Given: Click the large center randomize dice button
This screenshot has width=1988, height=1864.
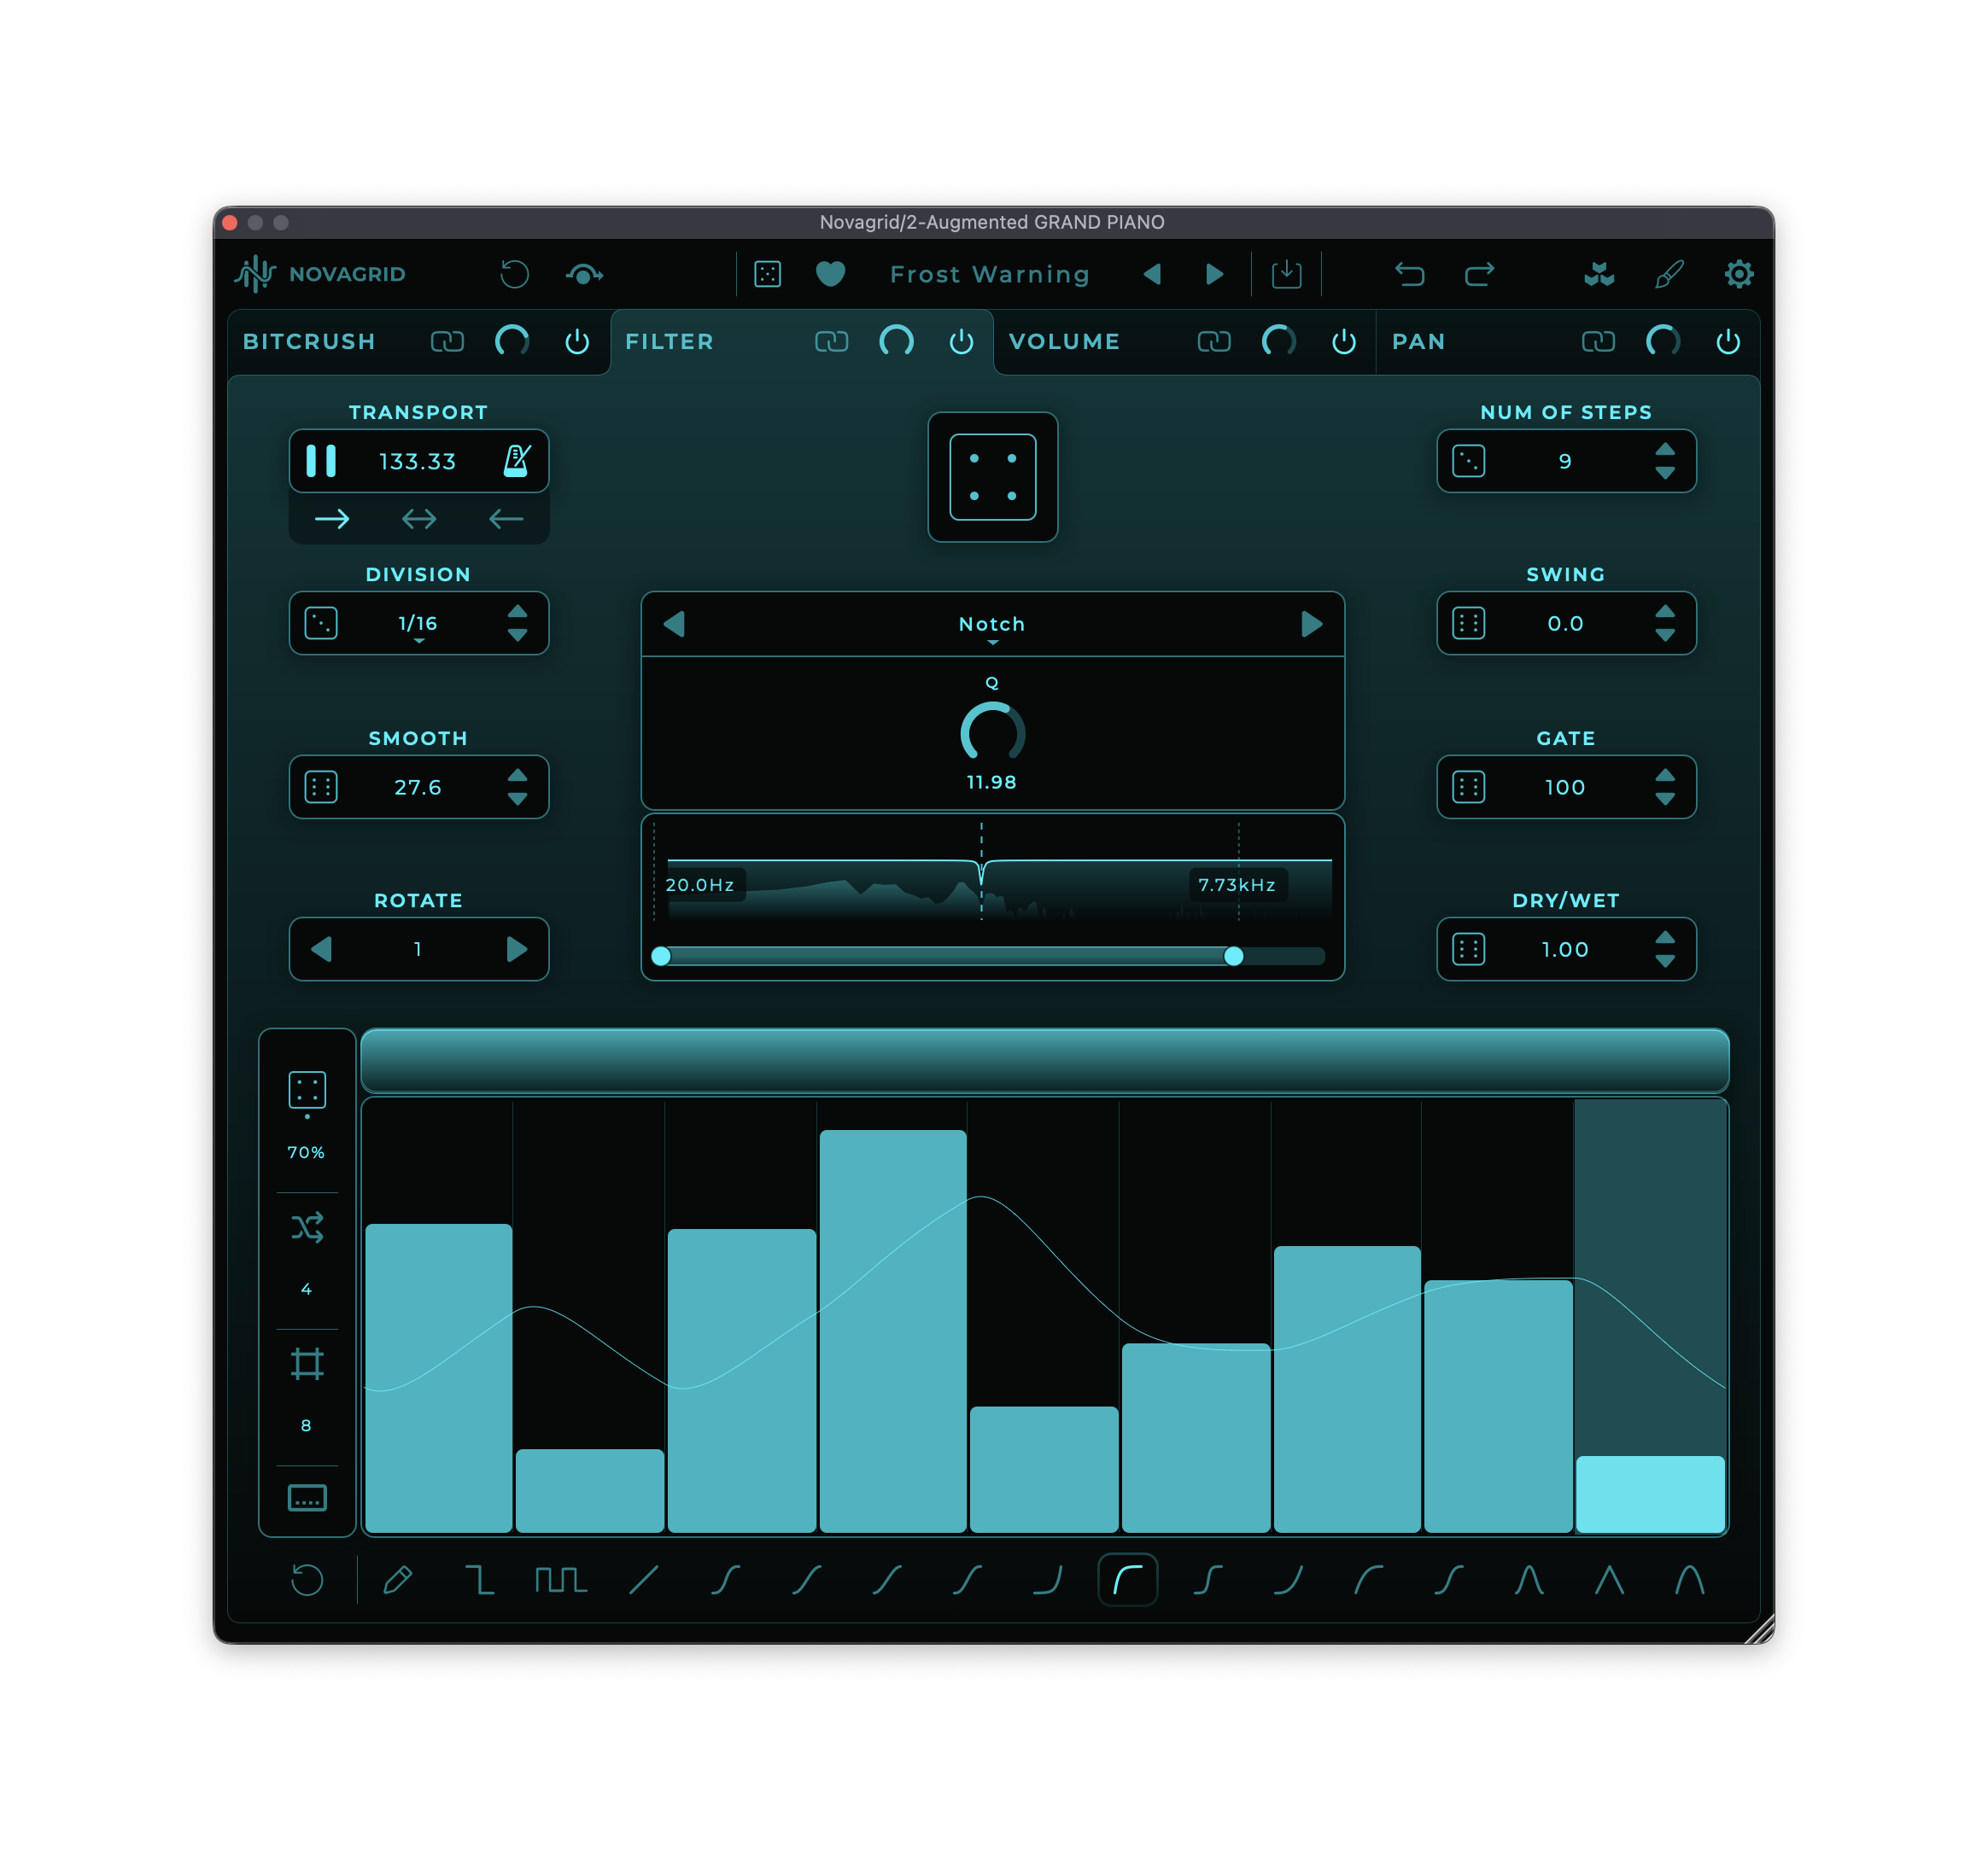Looking at the screenshot, I should 992,477.
